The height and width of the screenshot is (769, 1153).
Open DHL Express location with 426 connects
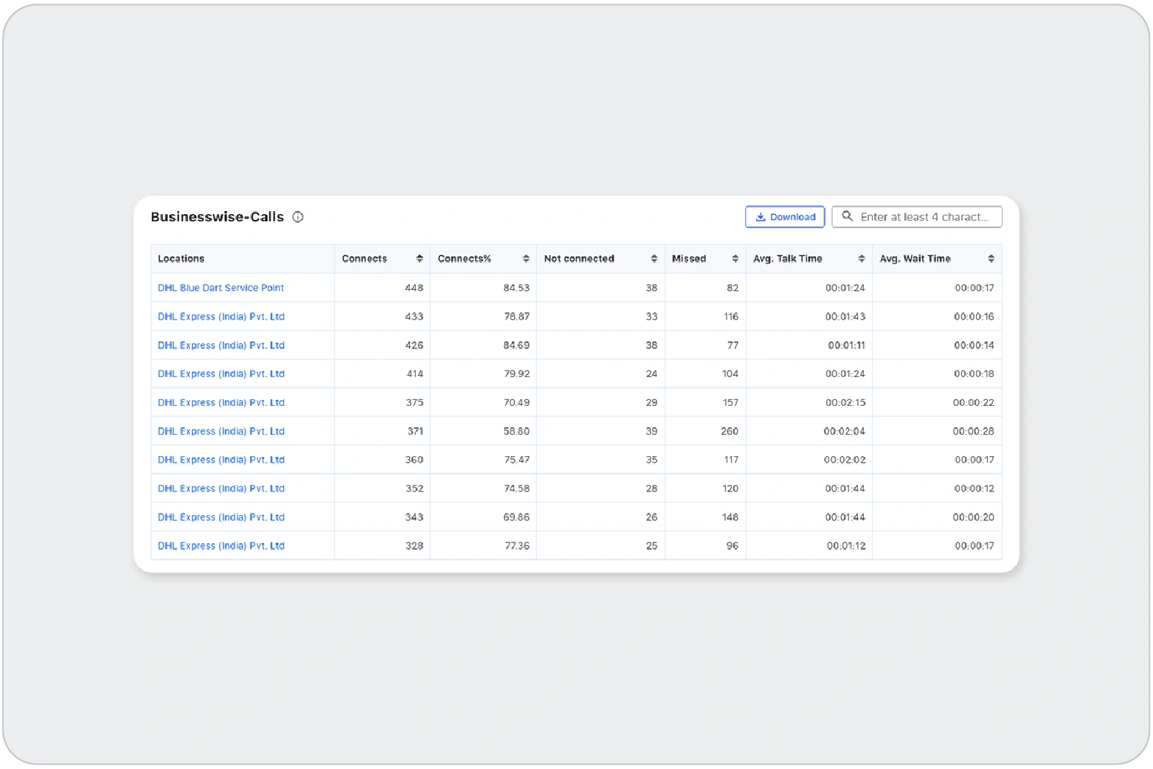tap(221, 345)
